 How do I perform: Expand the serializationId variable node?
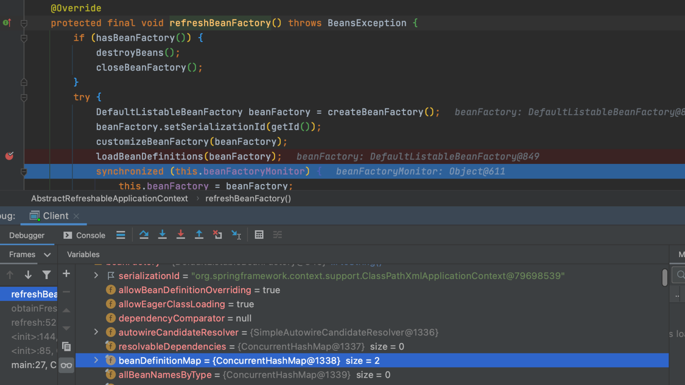click(96, 275)
